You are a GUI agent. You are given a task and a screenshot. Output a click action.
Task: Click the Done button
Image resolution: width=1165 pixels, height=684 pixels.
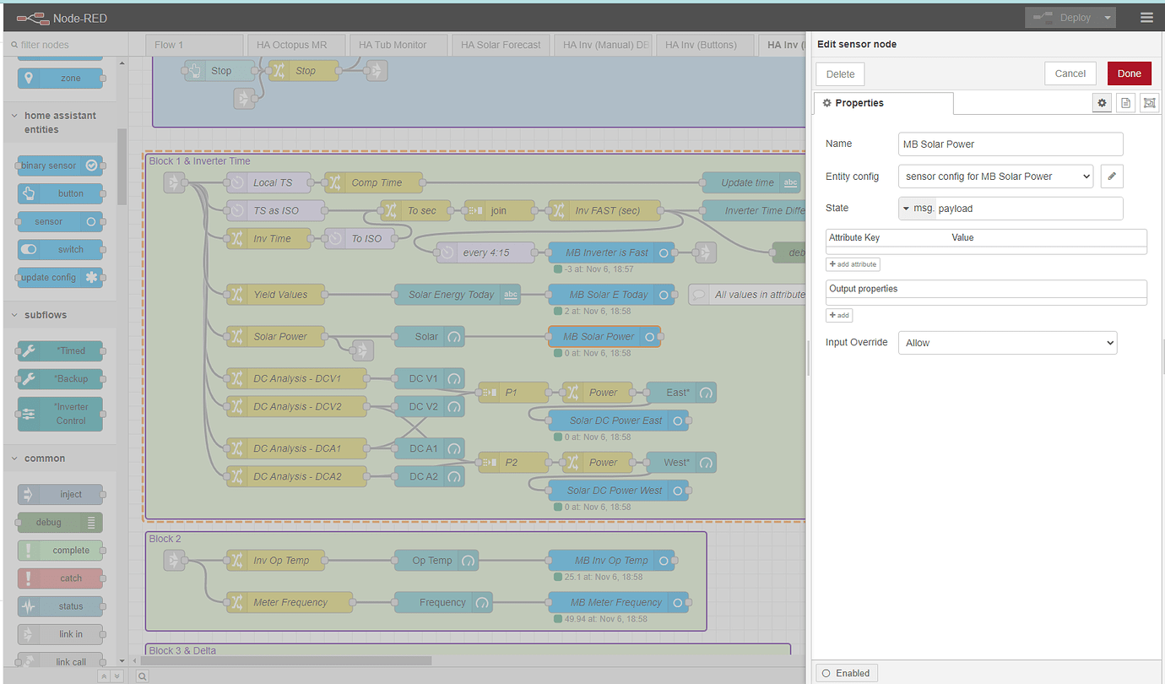(1129, 73)
